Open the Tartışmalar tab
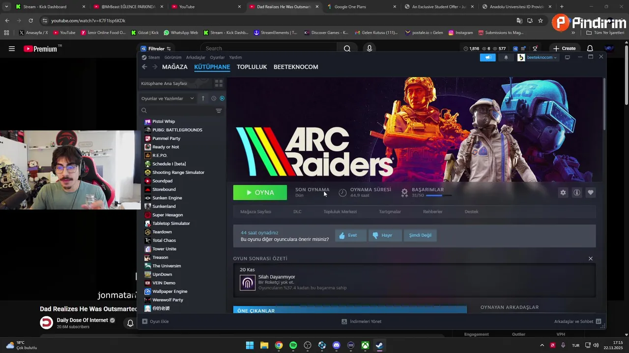 [x=390, y=212]
